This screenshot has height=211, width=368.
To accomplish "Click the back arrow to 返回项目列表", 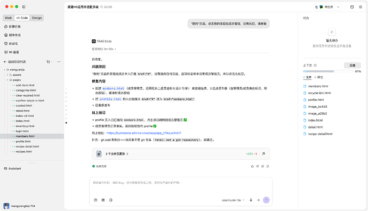I will tap(5, 62).
